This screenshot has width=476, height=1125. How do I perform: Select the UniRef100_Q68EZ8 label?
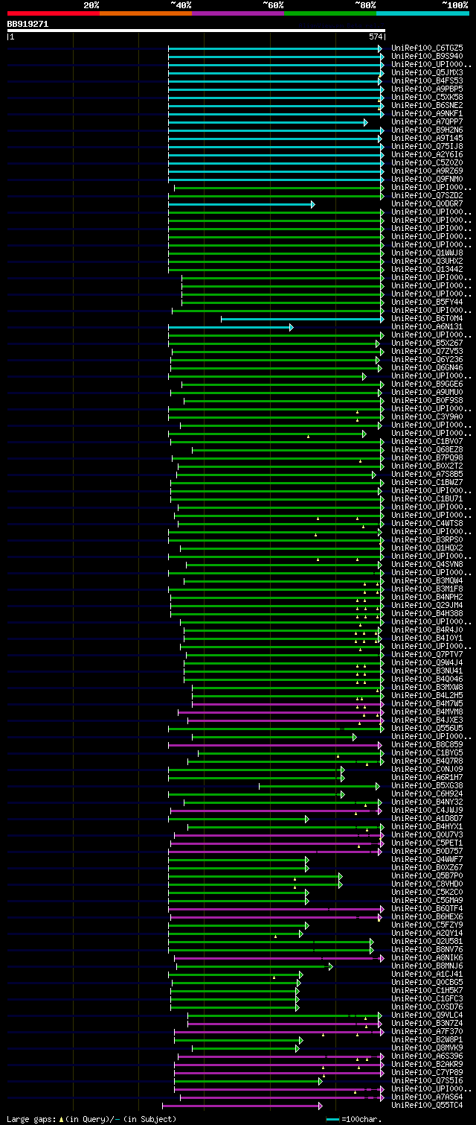pyautogui.click(x=427, y=449)
